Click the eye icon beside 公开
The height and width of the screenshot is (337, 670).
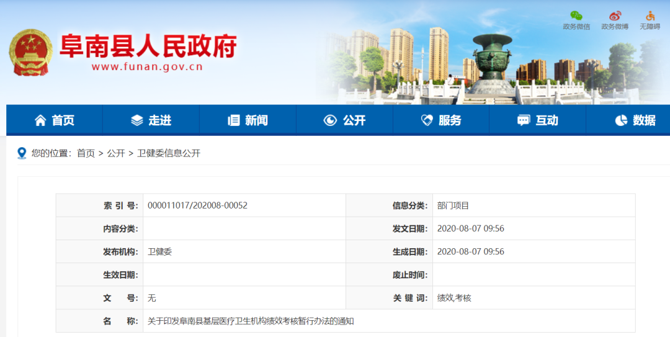[330, 120]
